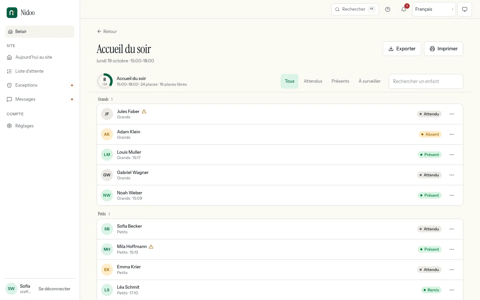Show the Attendus filter
Screen dimensions: 480x300
coord(313,81)
